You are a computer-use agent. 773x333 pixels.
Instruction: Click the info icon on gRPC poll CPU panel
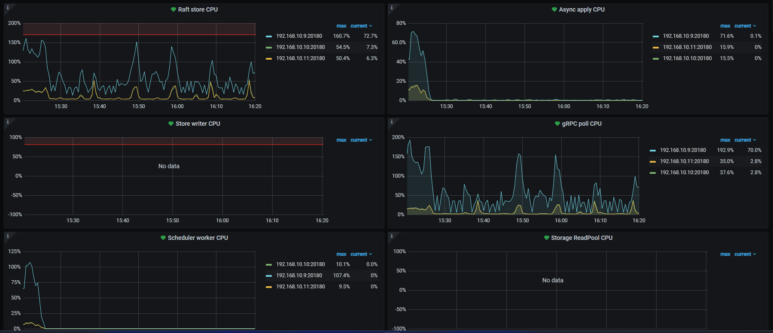click(x=392, y=122)
